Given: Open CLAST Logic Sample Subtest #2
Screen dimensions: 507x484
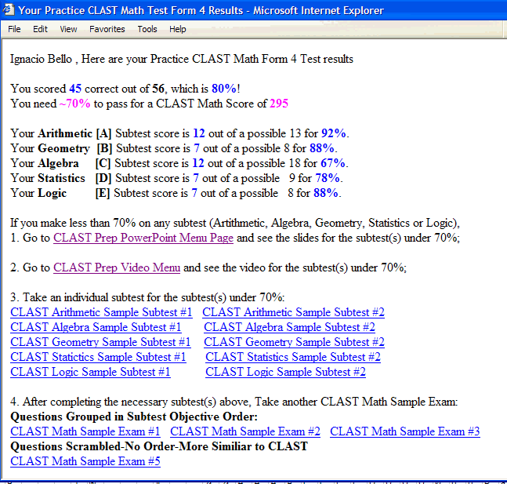Looking at the screenshot, I should (285, 372).
